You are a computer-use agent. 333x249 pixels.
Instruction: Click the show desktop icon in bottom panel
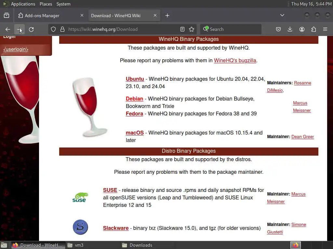click(x=4, y=245)
